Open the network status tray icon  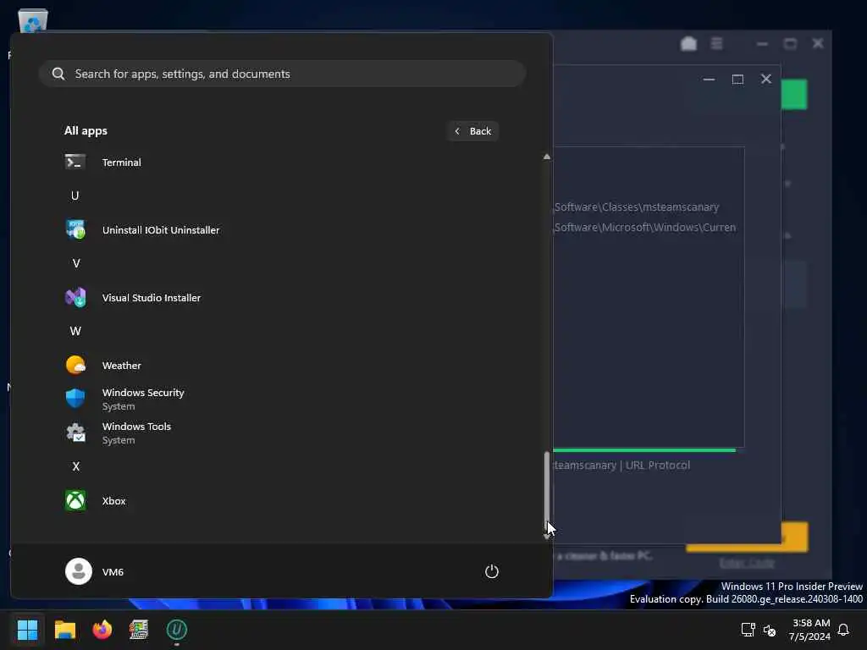748,630
